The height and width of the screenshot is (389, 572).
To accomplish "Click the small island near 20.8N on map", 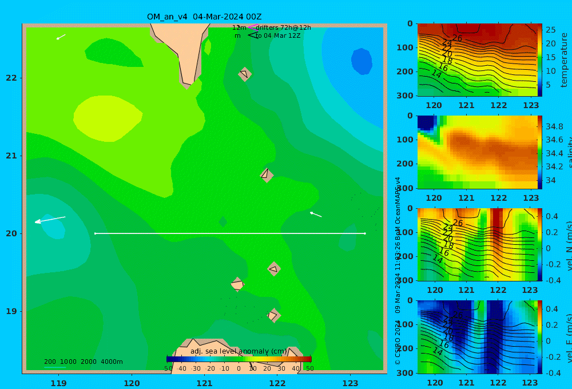I will click(x=267, y=175).
